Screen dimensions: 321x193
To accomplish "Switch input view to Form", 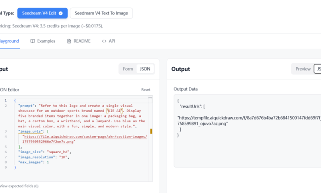I will point(128,69).
